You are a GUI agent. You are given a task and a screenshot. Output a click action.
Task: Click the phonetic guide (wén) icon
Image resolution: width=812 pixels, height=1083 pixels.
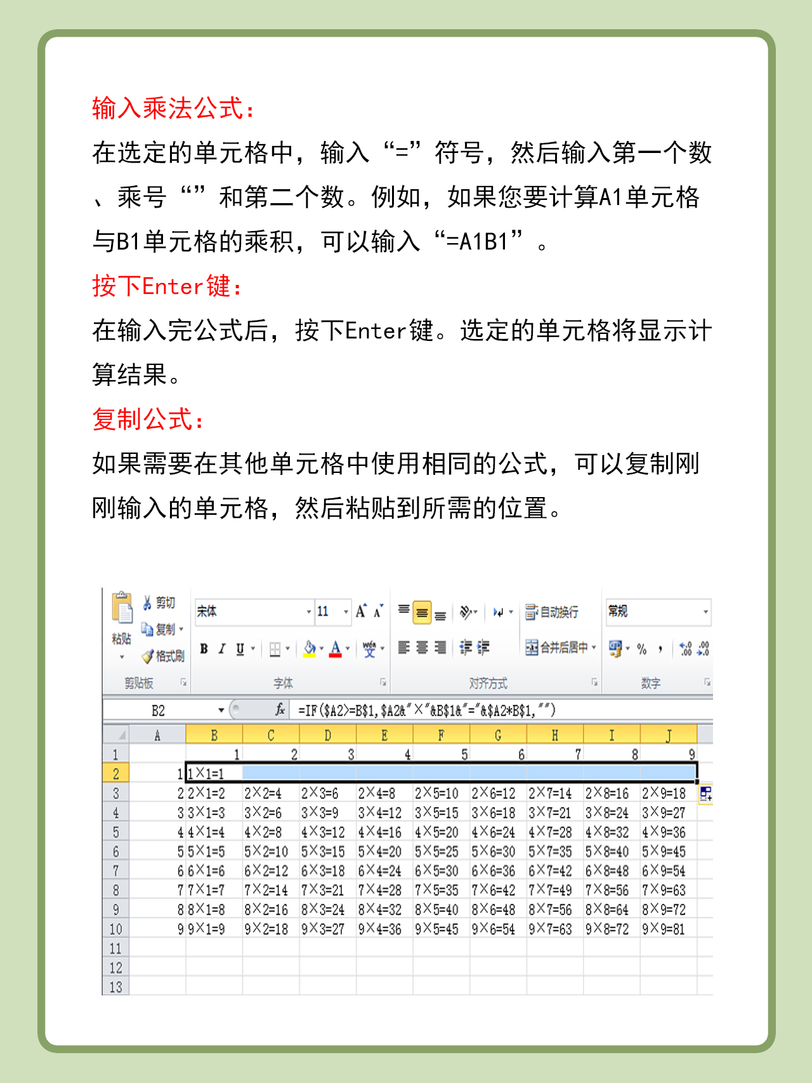(x=369, y=649)
